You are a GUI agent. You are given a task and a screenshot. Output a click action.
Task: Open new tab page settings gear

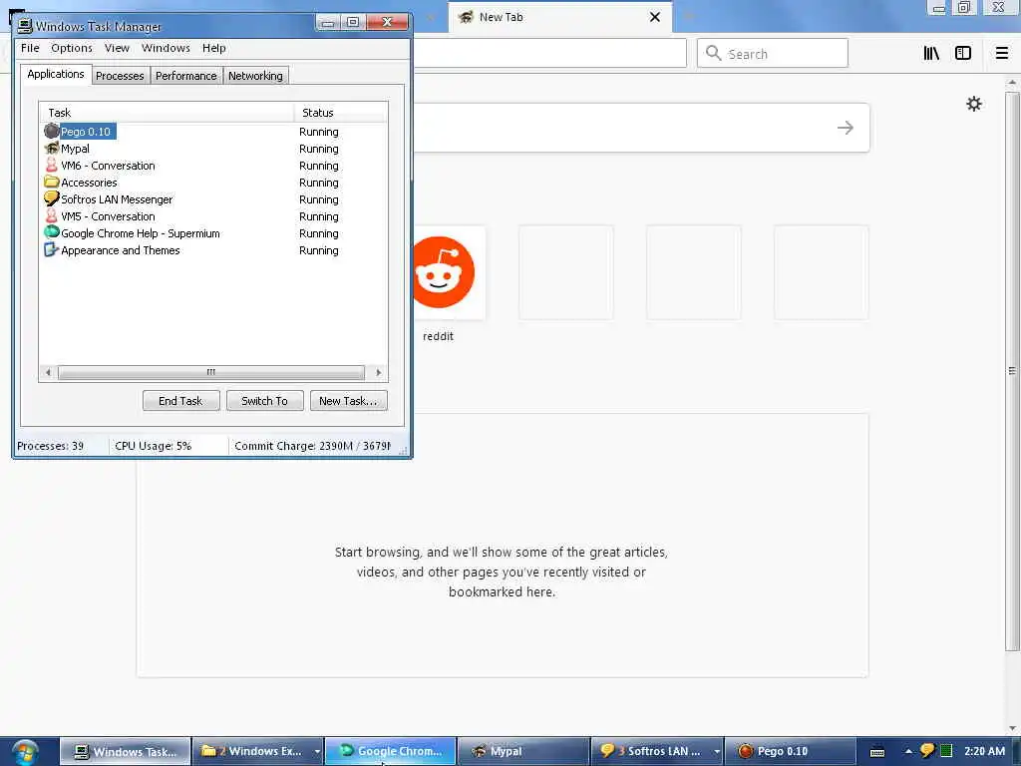click(x=973, y=104)
